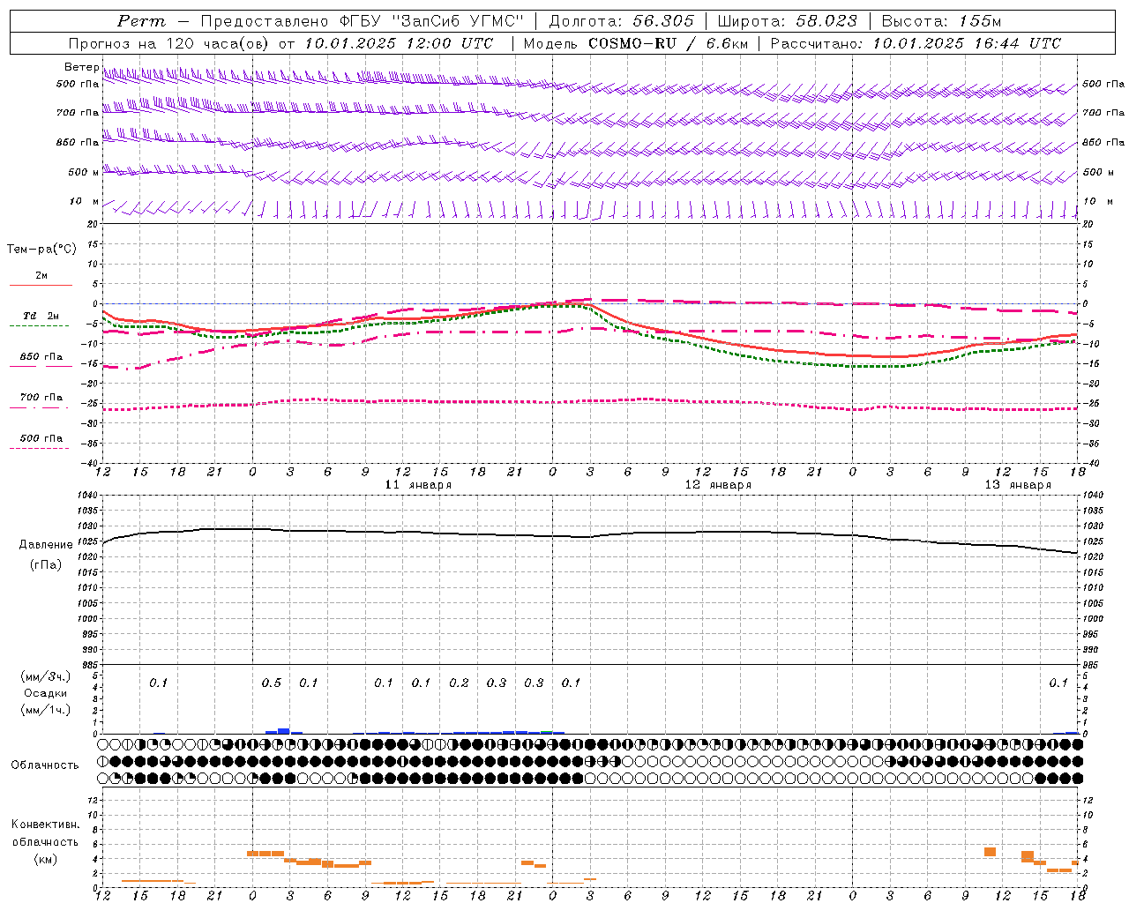Image resolution: width=1129 pixels, height=903 pixels.
Task: Click the "12 января" date label
Action: (719, 485)
